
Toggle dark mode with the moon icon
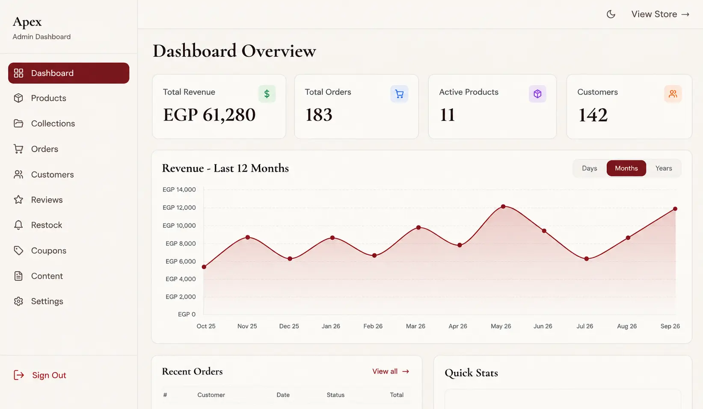click(611, 14)
